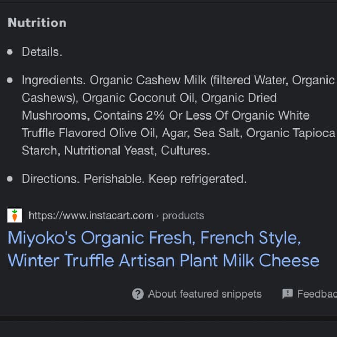Select the "products" breadcrumb text
The width and height of the screenshot is (337, 337).
183,215
